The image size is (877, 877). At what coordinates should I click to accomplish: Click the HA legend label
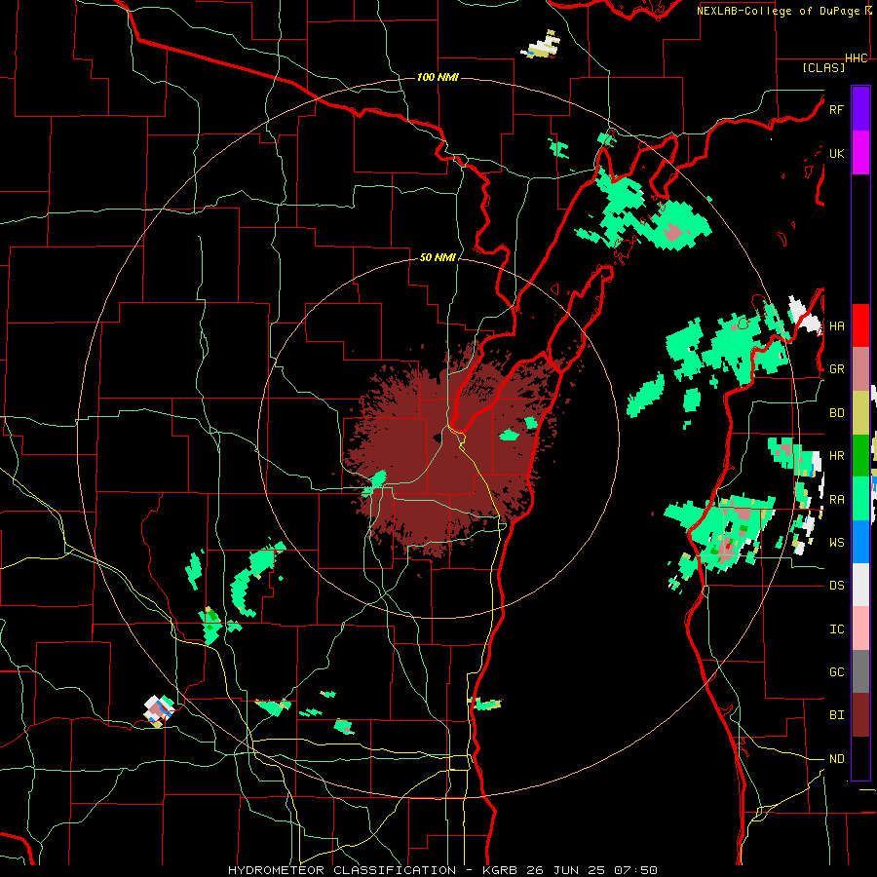[836, 325]
